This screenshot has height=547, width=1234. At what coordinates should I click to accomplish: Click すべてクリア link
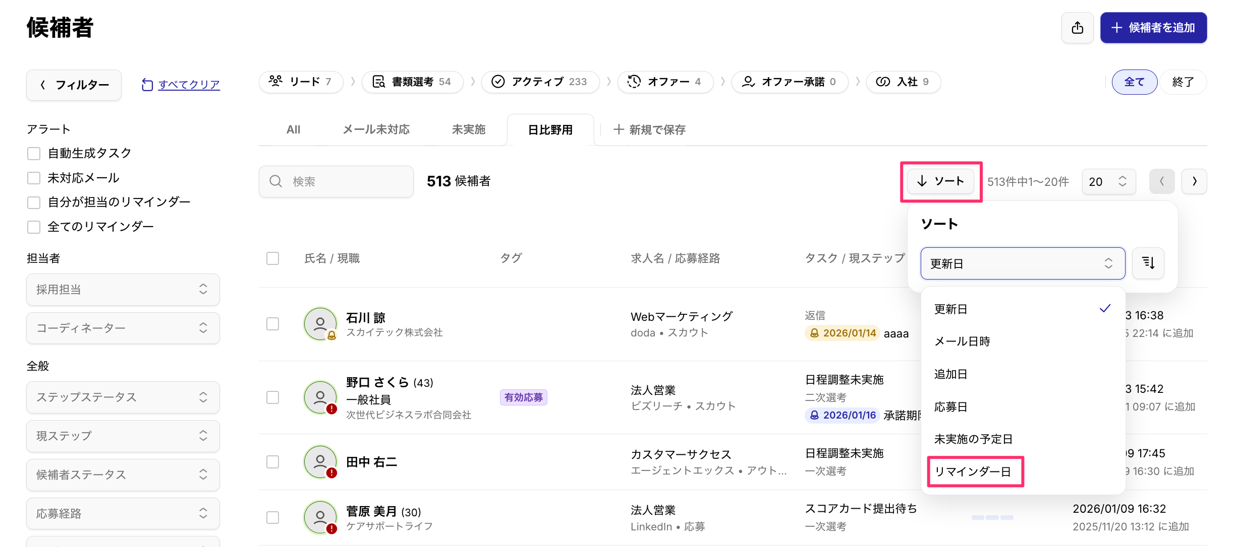tap(189, 85)
